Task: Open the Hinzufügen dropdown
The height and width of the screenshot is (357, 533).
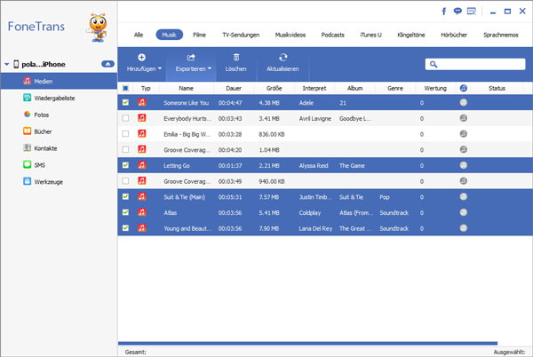Action: [144, 62]
